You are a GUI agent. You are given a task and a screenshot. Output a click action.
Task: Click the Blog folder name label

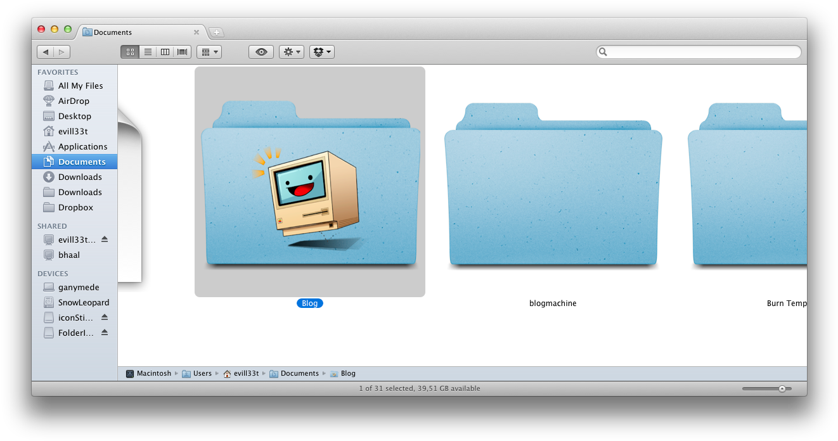310,304
